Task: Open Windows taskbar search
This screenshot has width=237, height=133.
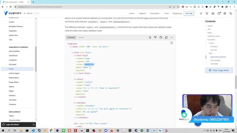Action: [9, 130]
